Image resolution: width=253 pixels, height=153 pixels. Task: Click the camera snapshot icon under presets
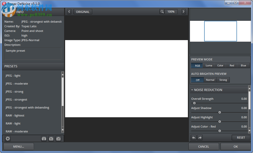[x=44, y=139]
